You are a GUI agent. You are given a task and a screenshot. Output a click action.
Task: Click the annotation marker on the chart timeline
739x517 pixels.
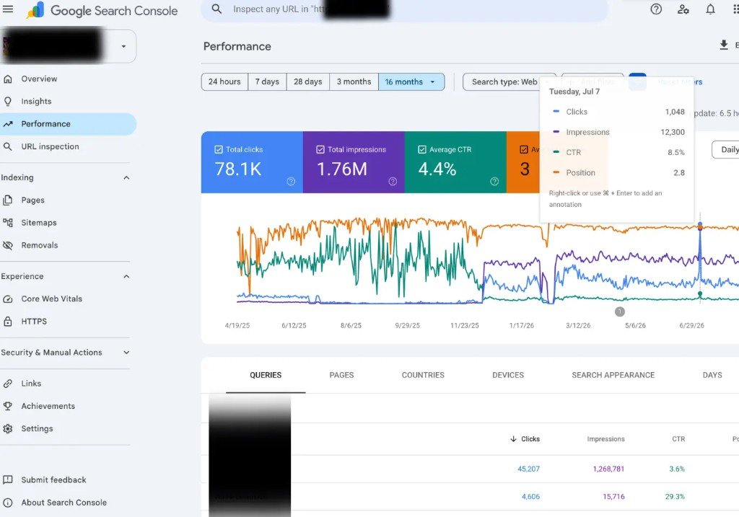619,311
